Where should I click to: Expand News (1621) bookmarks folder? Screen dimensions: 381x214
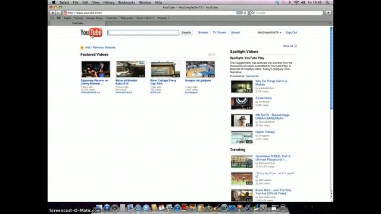click(145, 18)
